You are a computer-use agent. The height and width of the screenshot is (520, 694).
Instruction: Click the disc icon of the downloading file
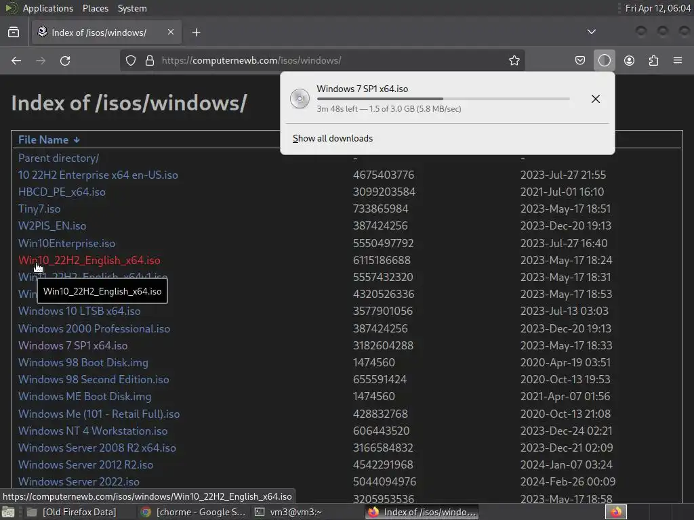(300, 99)
